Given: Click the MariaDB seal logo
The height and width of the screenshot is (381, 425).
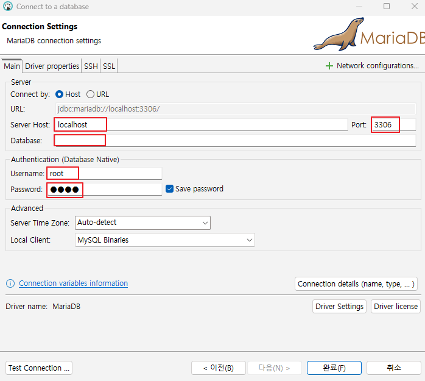Looking at the screenshot, I should [x=339, y=35].
